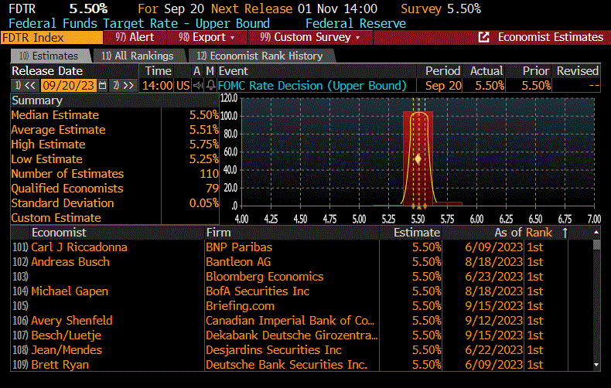Edit the release date 09/20/23 field

coord(68,85)
